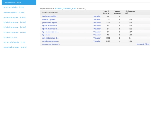Open fgf.edu.br/acesso-re link with 178 terms
Image resolution: width=152 pixels, height=114 pixels.
pyautogui.click(x=50, y=29)
